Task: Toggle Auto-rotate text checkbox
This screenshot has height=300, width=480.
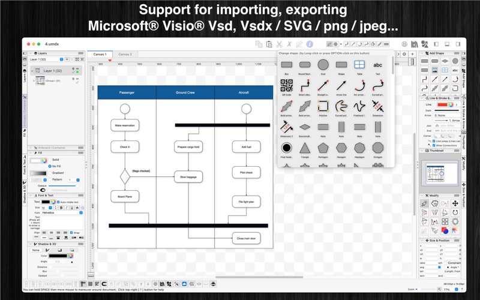Action: pyautogui.click(x=58, y=202)
